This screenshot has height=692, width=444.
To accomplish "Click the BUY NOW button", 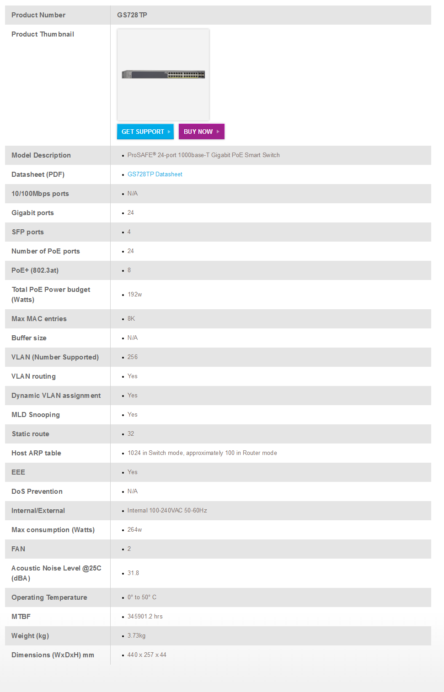I will point(198,132).
